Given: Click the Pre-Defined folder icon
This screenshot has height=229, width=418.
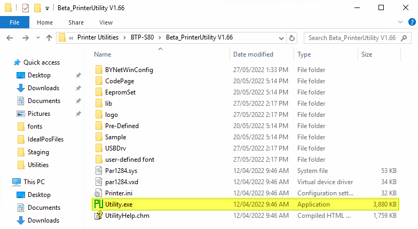Looking at the screenshot, I should tap(99, 126).
